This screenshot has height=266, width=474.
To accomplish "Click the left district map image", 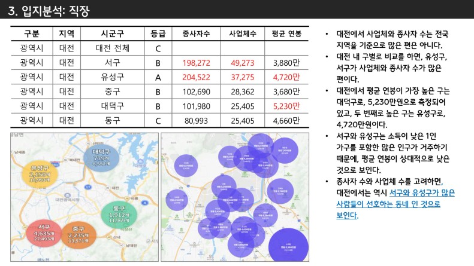I will coord(83,197).
